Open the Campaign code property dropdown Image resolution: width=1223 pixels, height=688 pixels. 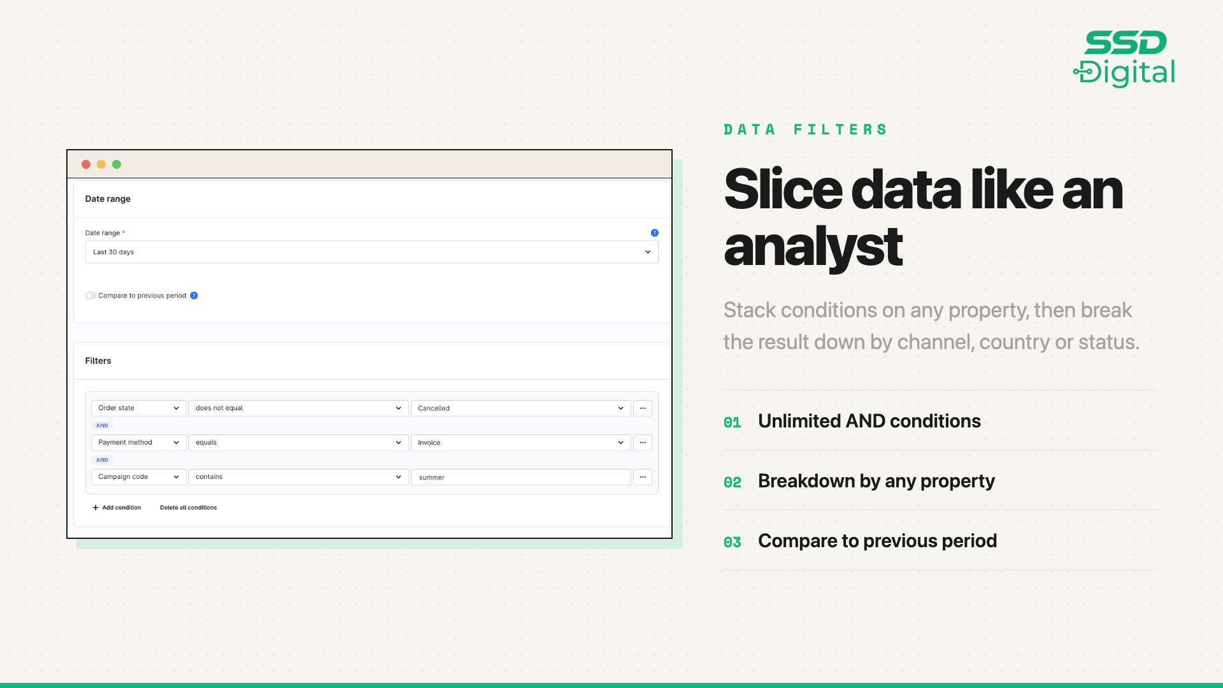pos(139,477)
